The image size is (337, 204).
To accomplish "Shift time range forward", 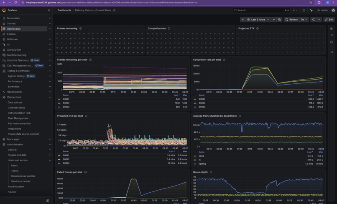I will (x=273, y=19).
